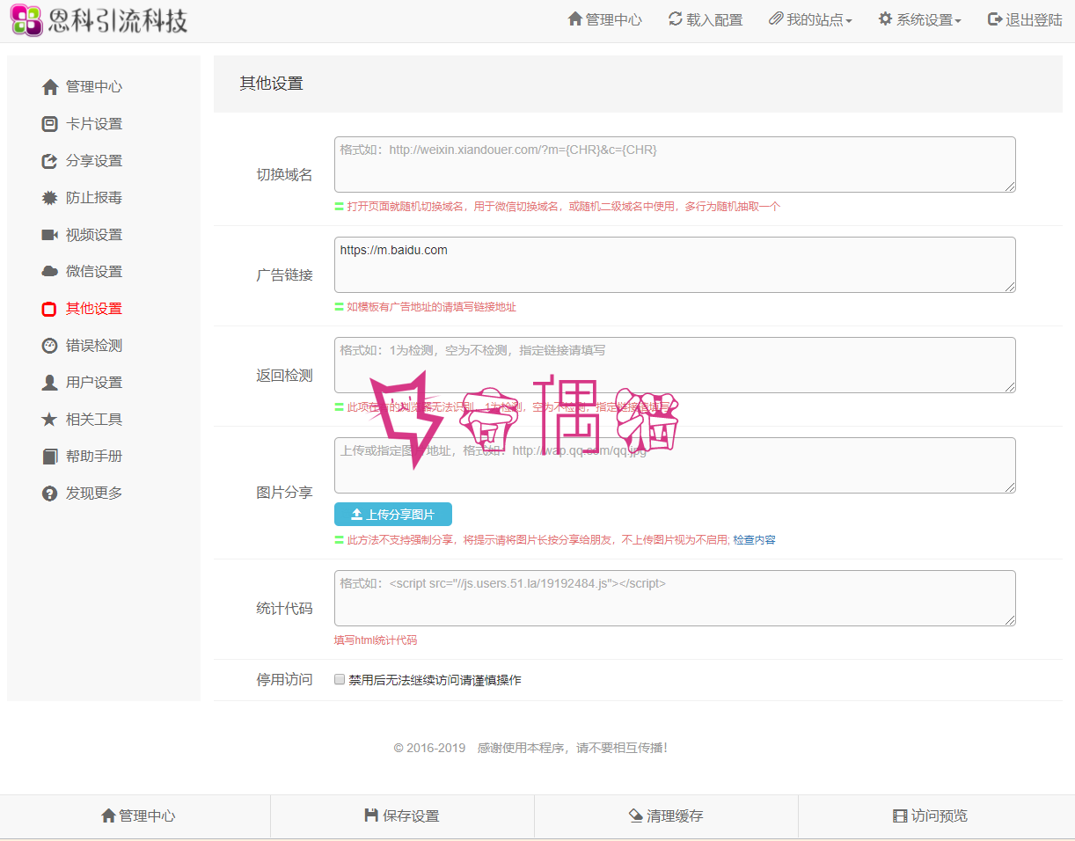
Task: Click the paperclip icon beside 我的站点
Action: click(776, 19)
